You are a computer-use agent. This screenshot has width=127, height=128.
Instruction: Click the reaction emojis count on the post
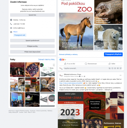(63, 60)
